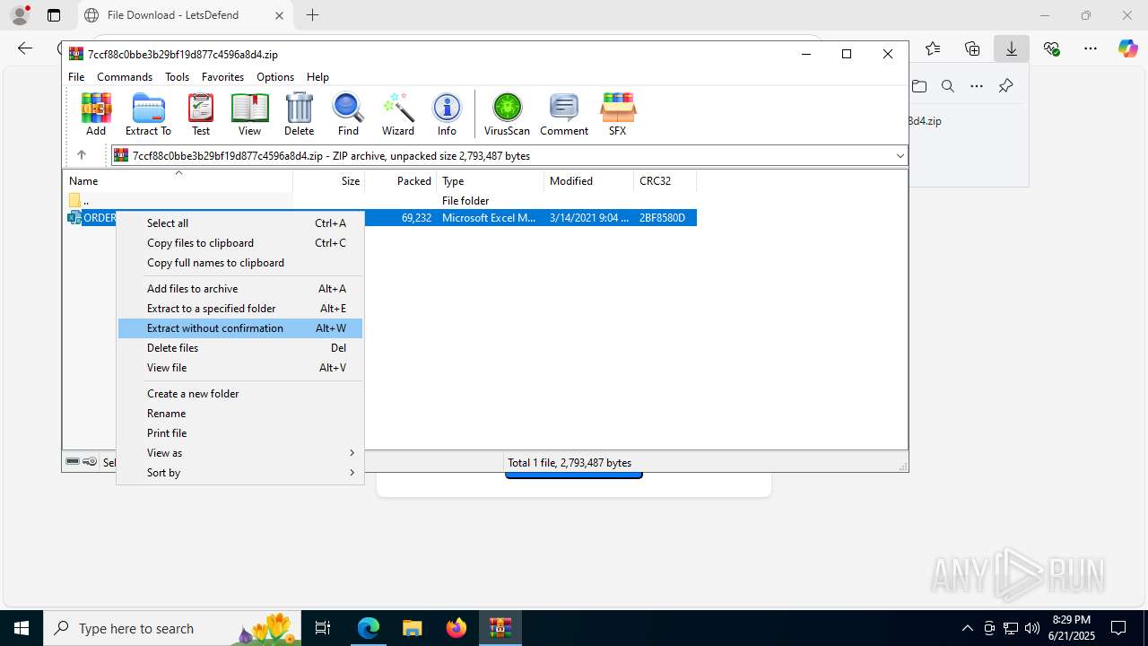Click the Add toolbar icon in WinRAR
This screenshot has height=646, width=1148.
[96, 114]
